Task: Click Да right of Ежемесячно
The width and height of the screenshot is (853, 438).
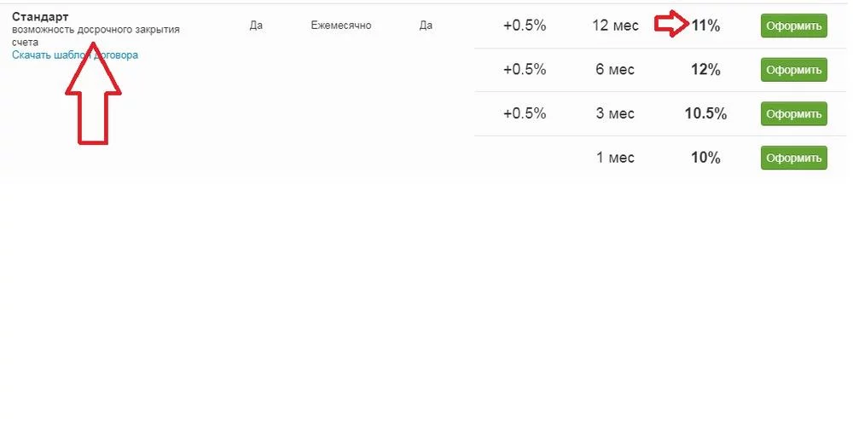Action: pos(426,26)
